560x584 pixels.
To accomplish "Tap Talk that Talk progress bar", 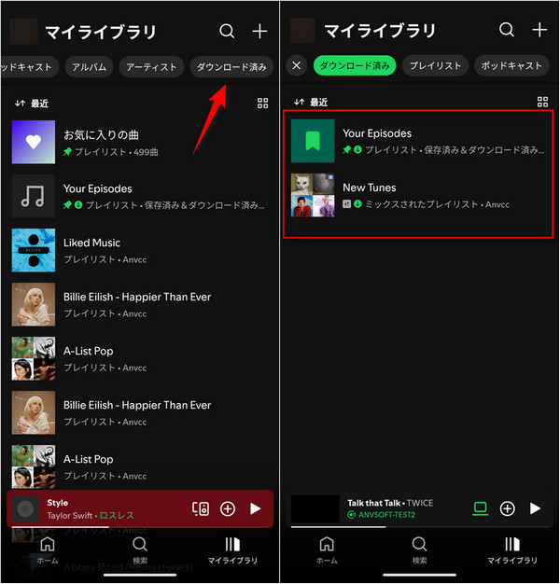I will pyautogui.click(x=419, y=527).
